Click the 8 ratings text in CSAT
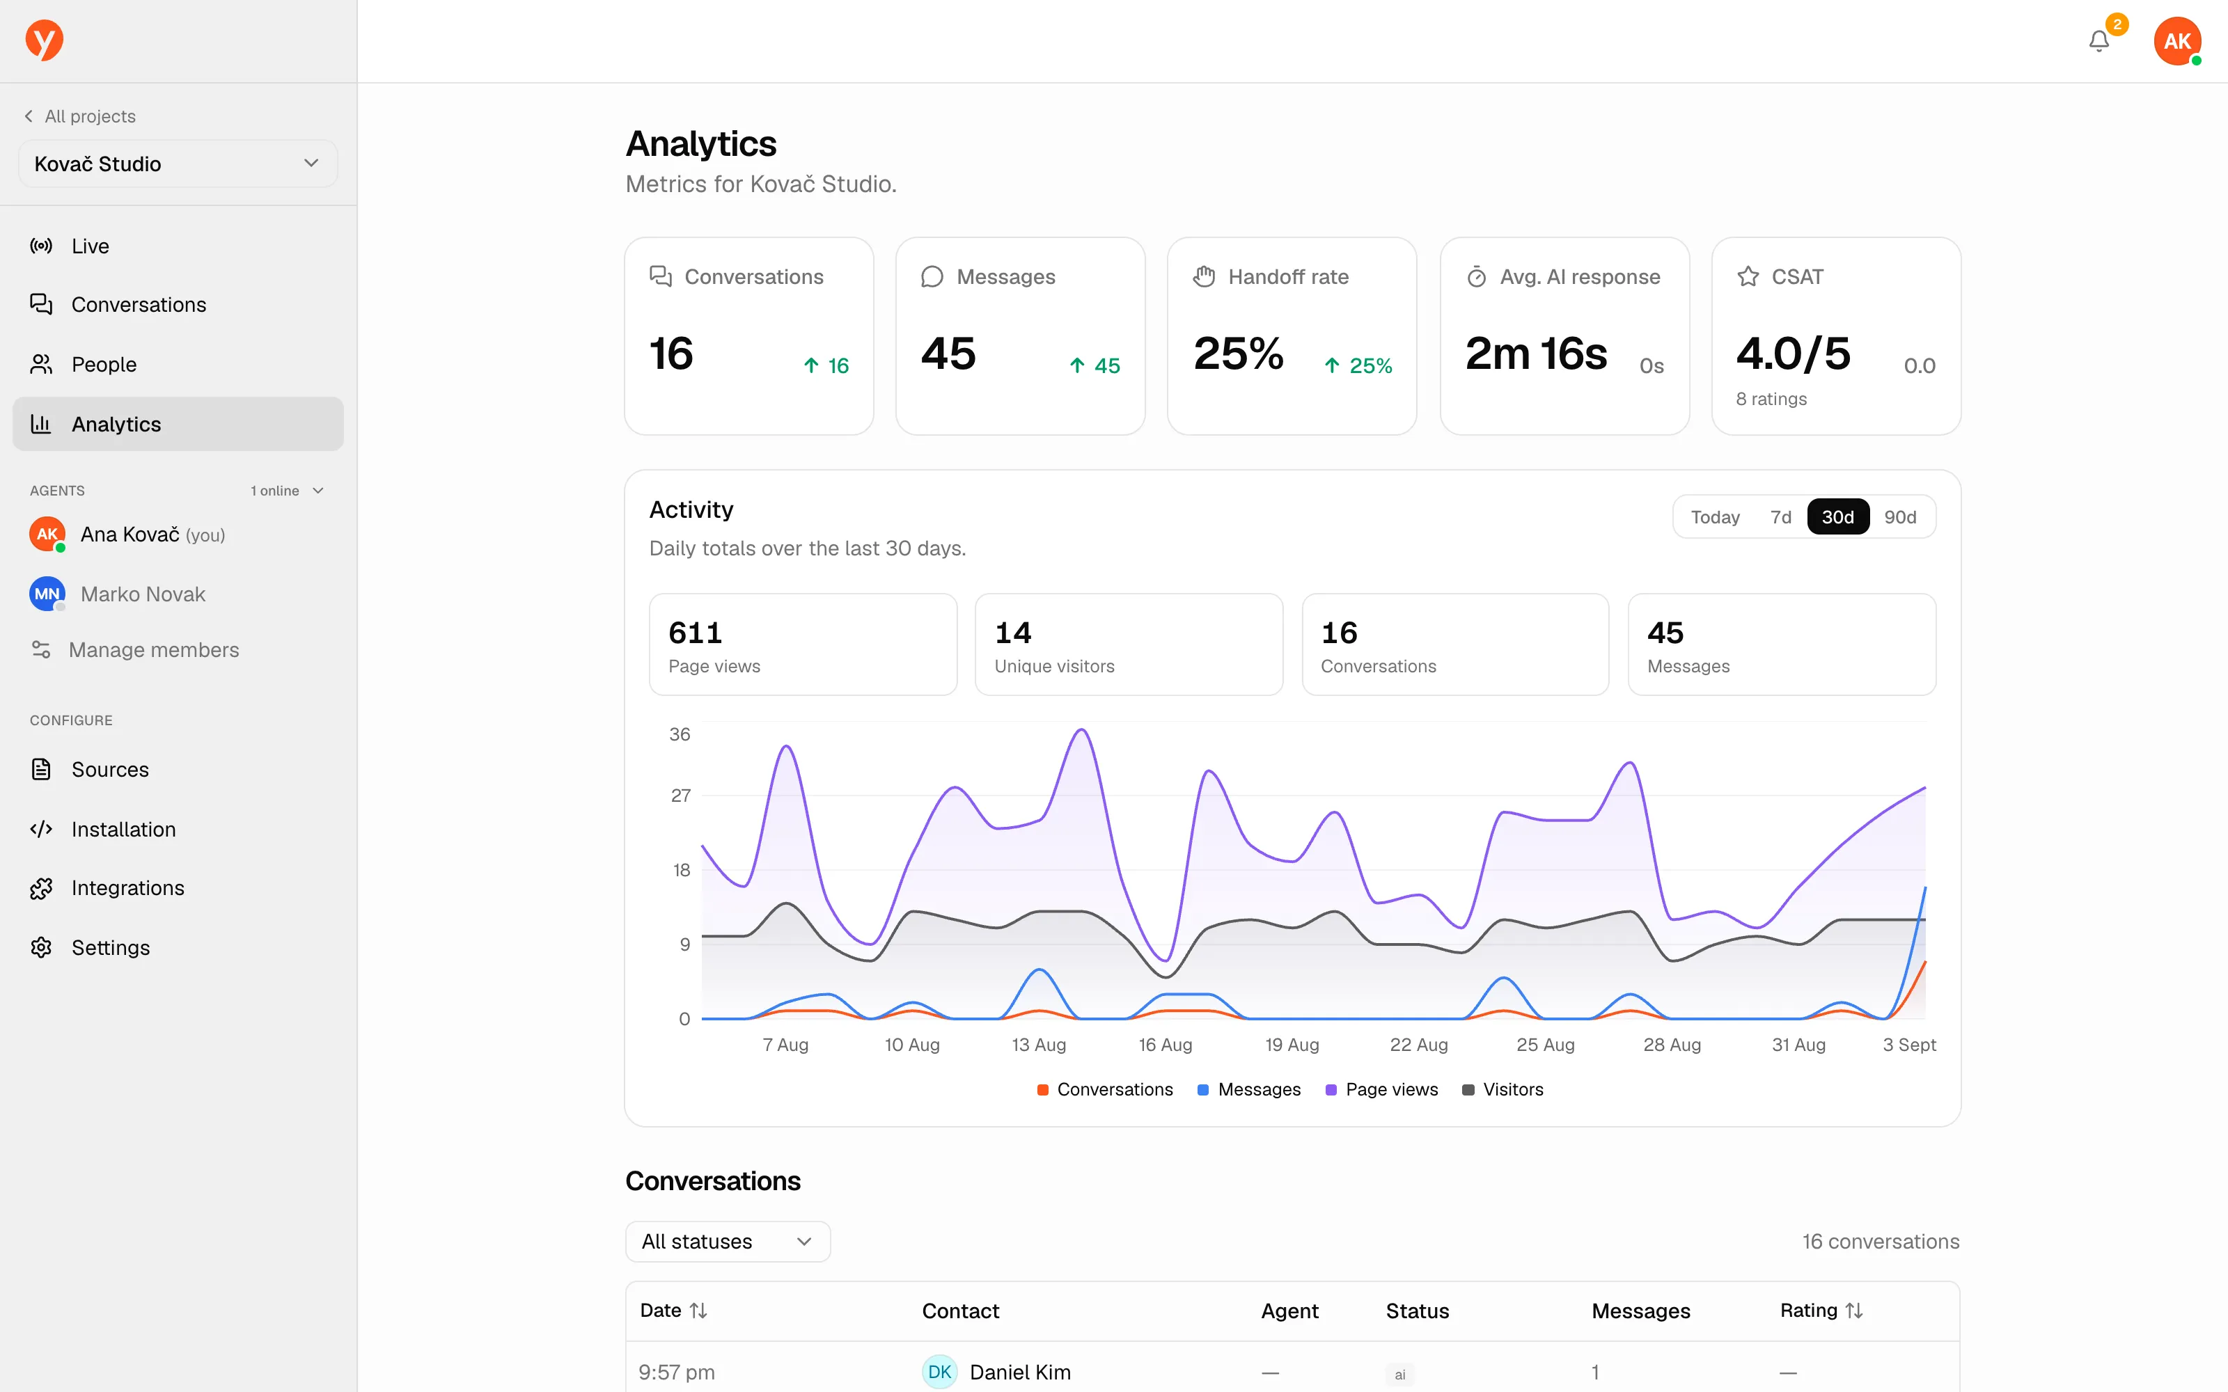Viewport: 2228px width, 1392px height. pos(1771,399)
